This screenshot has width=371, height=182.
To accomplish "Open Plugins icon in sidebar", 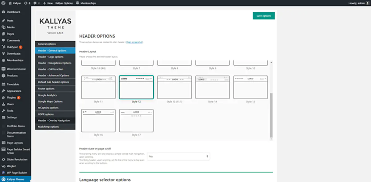I will 3,97.
